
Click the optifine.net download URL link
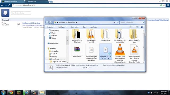[33, 25]
